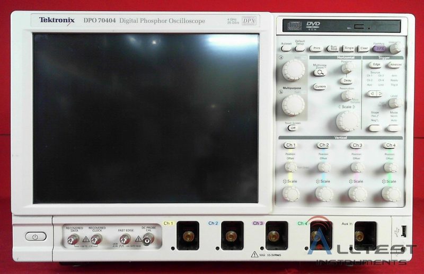Push the Autoset button
Image resolution: width=424 pixels, height=274 pixels.
tap(286, 48)
